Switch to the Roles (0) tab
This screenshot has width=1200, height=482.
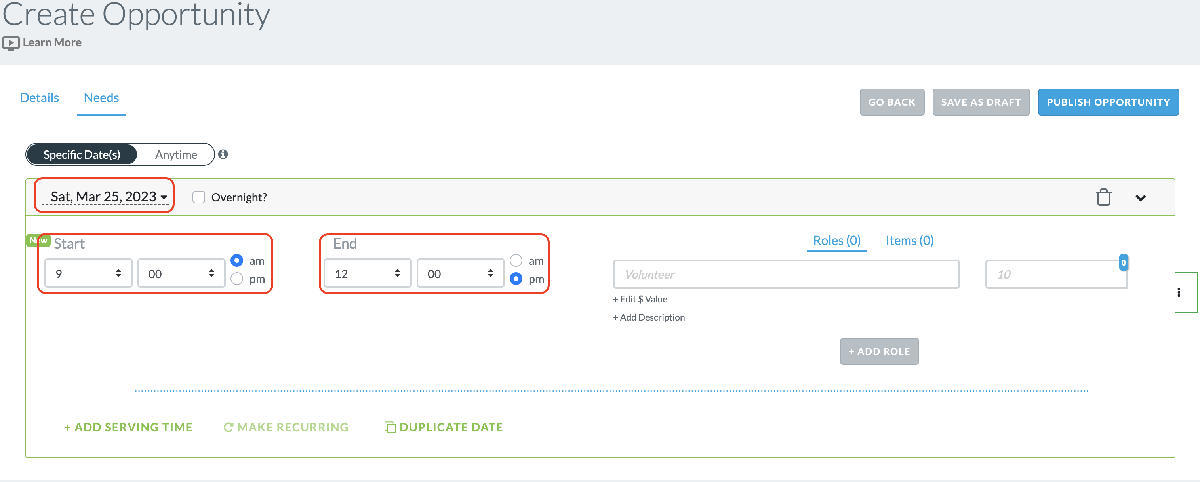837,241
